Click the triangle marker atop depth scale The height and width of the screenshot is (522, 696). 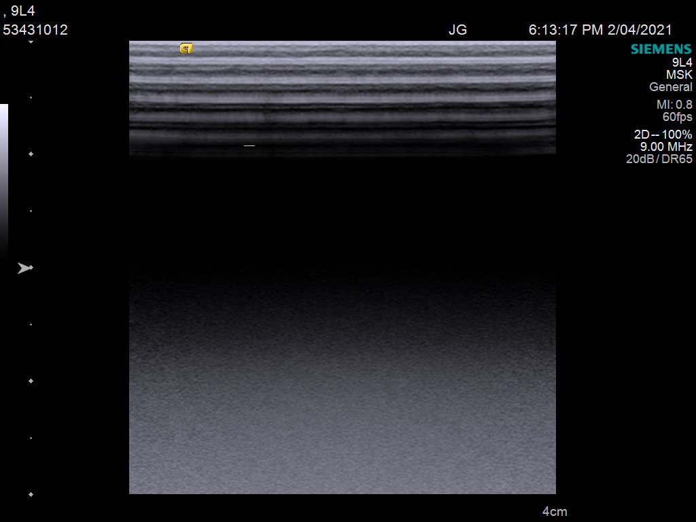click(x=31, y=42)
